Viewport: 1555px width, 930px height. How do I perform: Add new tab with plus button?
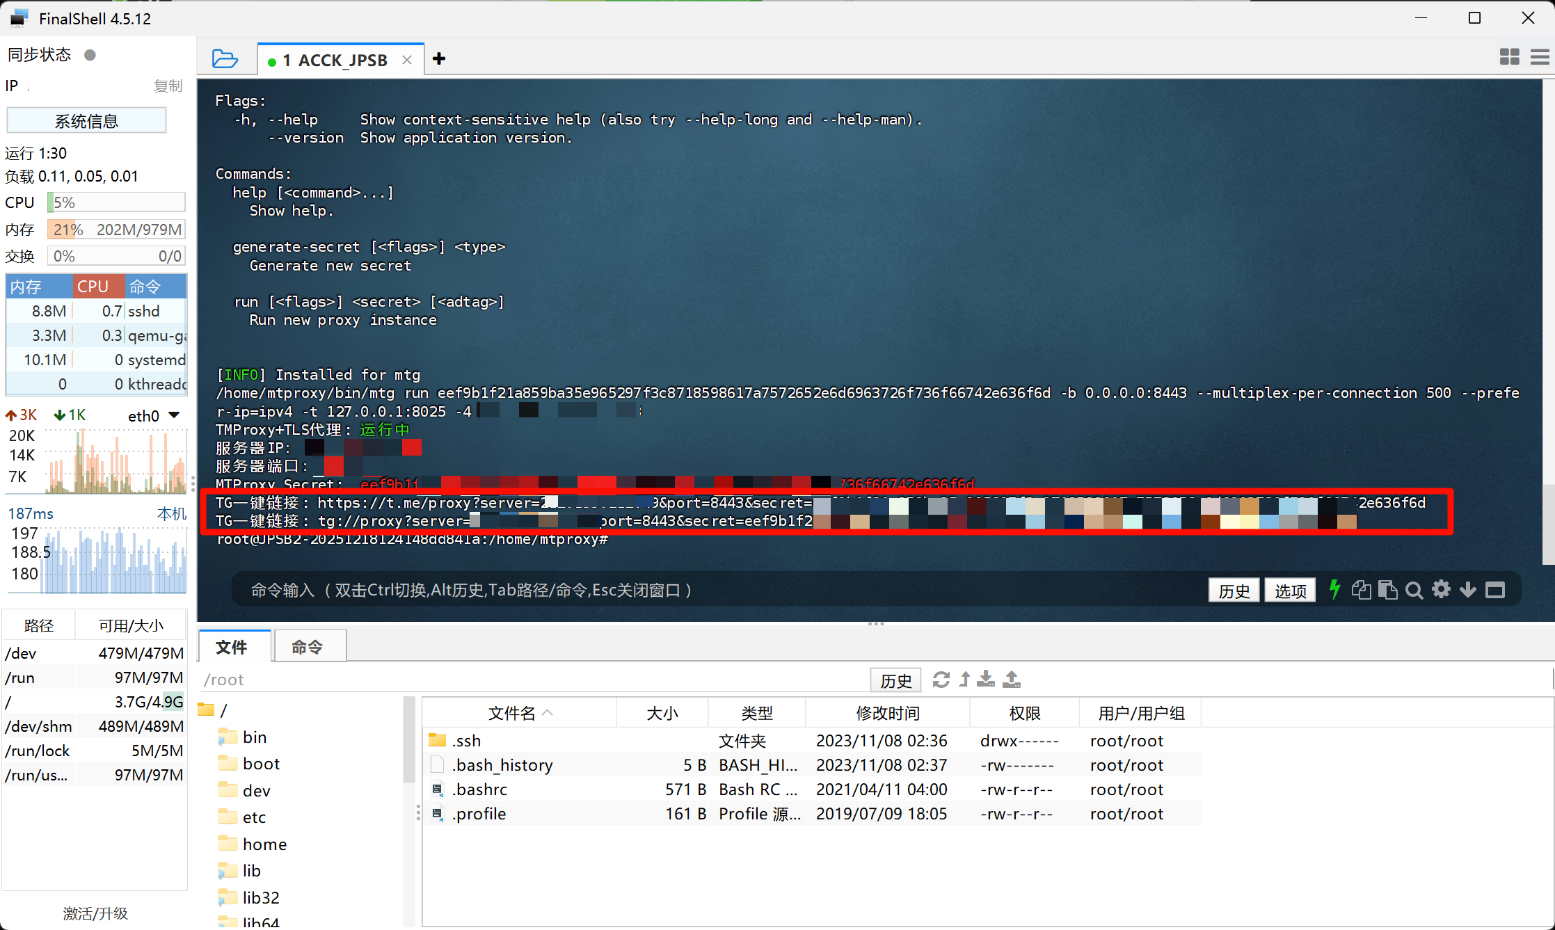pyautogui.click(x=438, y=59)
